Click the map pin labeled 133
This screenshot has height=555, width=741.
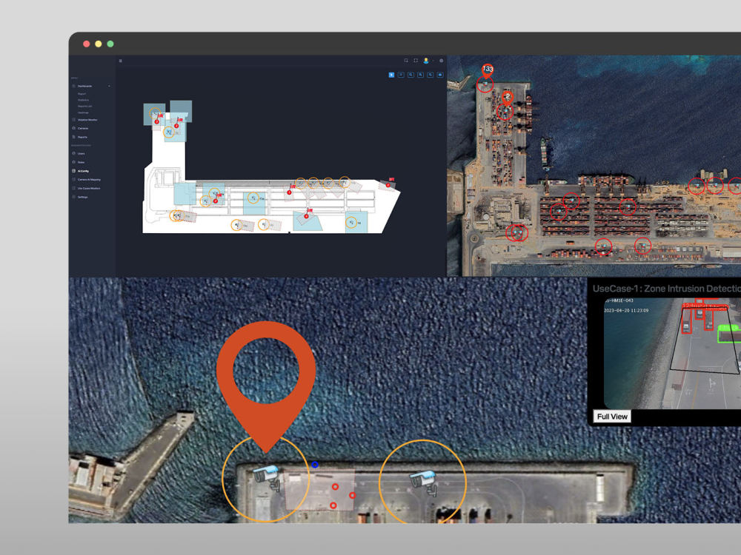click(488, 70)
